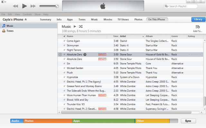Shuffle the Music list
This screenshot has width=206, height=128.
coord(81,26)
